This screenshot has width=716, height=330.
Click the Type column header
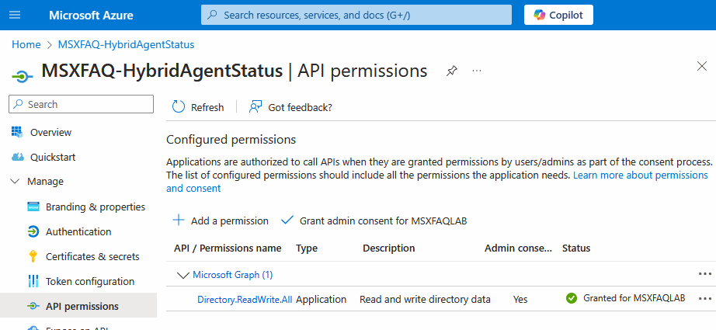pos(307,248)
